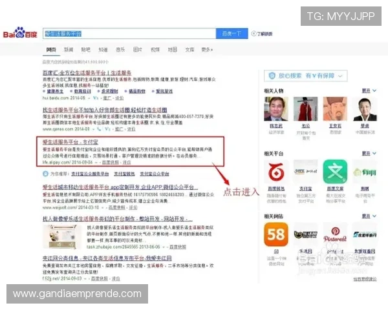Click the 百度文库 label under green icon
Screen dimensions: 388x310
[335, 189]
